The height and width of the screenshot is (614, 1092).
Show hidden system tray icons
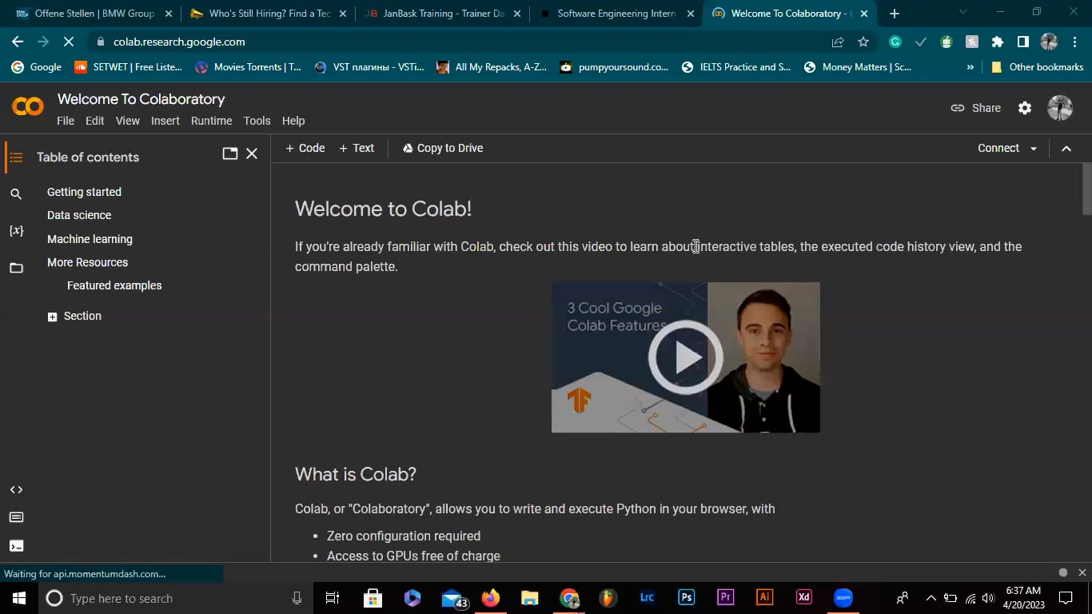click(931, 598)
